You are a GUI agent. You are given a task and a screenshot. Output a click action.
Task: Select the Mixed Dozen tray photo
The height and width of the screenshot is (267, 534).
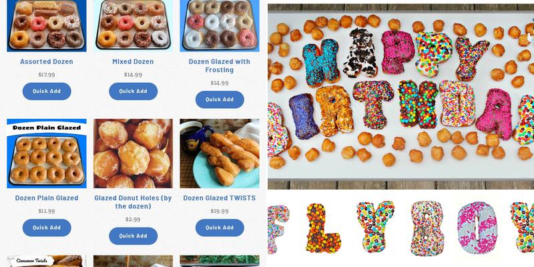(x=133, y=26)
